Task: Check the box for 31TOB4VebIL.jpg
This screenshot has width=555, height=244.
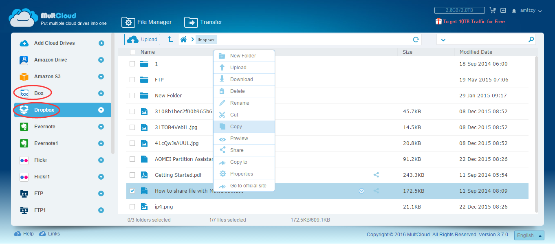Action: (x=132, y=127)
